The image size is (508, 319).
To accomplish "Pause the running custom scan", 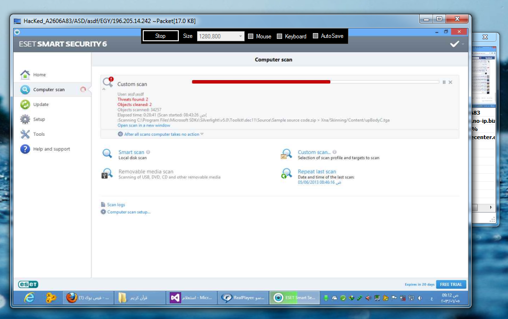I will pyautogui.click(x=444, y=82).
